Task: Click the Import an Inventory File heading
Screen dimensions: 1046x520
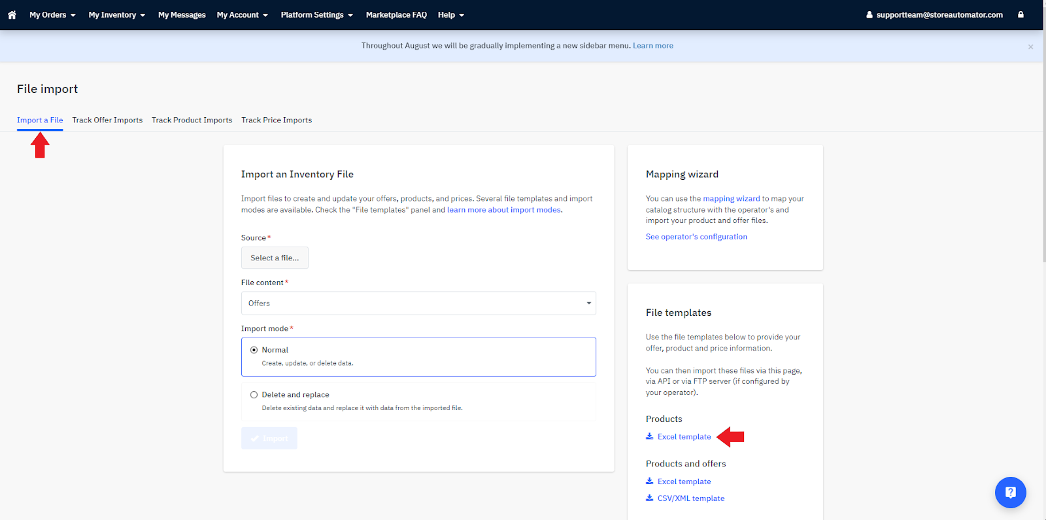Action: (297, 175)
